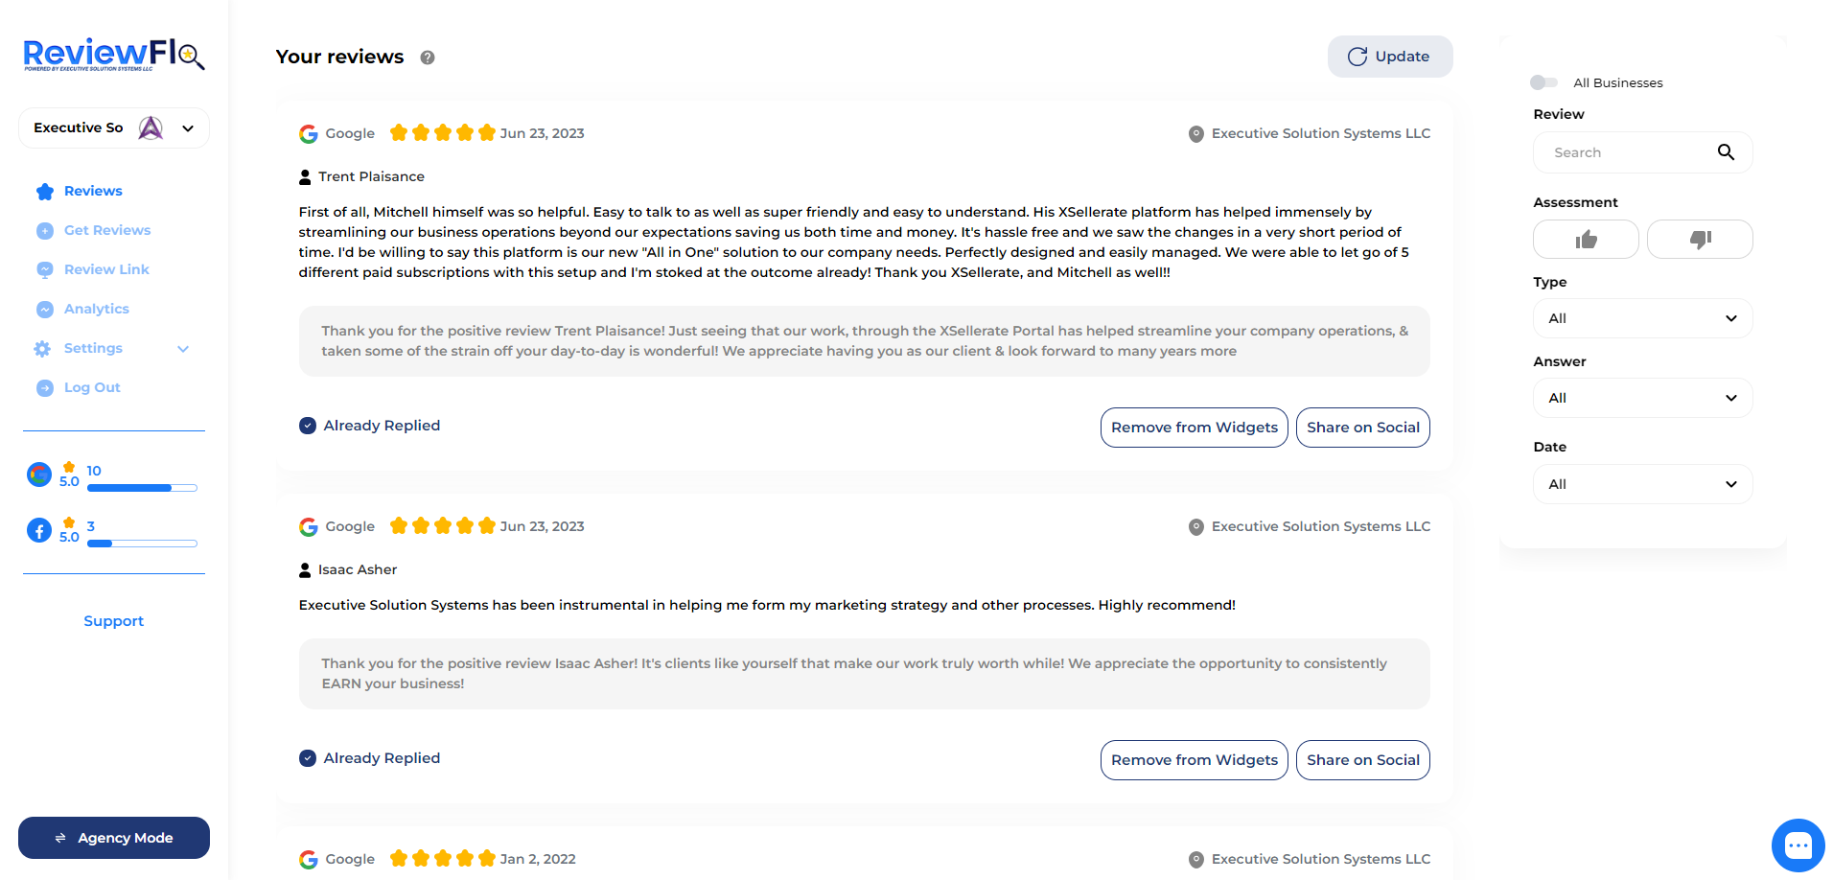Open the chat support bubble

(x=1798, y=845)
